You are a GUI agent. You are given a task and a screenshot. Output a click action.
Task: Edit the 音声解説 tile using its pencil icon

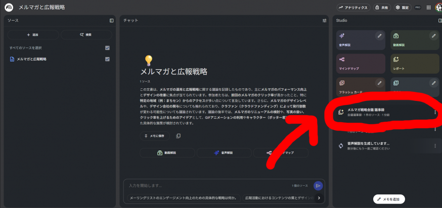379,36
